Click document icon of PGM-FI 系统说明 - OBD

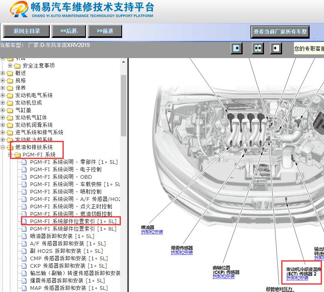(24, 177)
